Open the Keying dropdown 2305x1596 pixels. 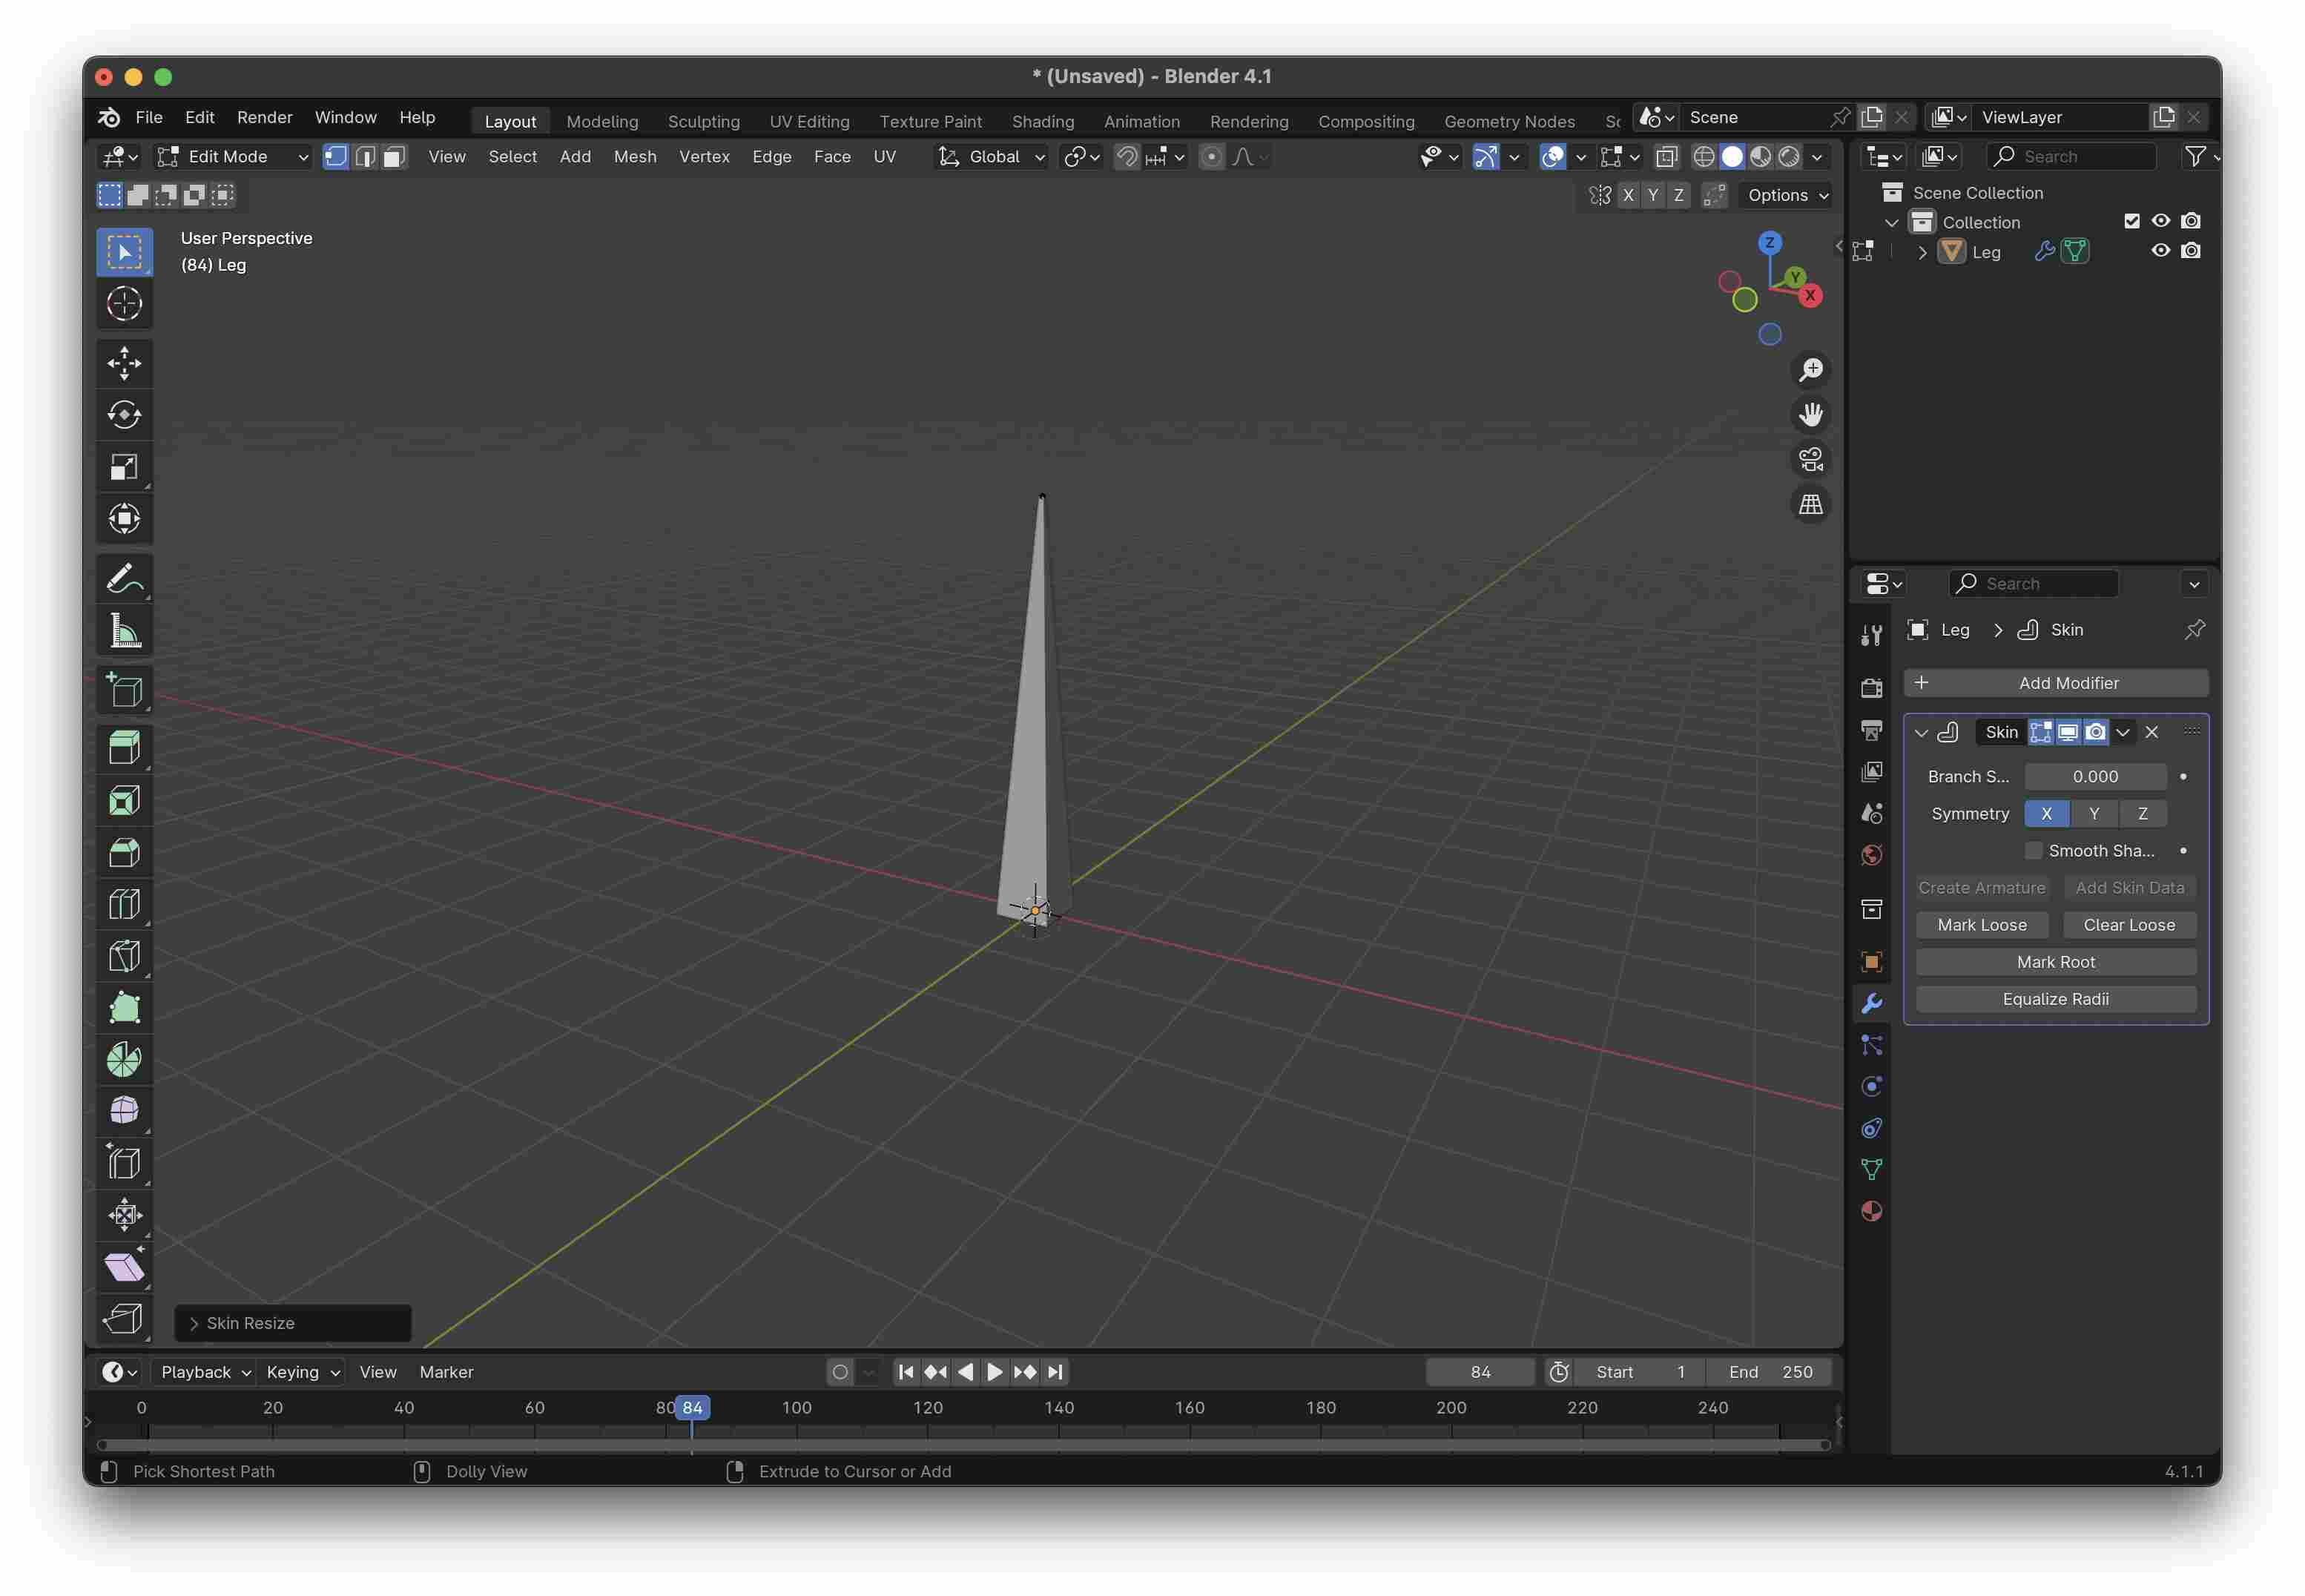303,1373
